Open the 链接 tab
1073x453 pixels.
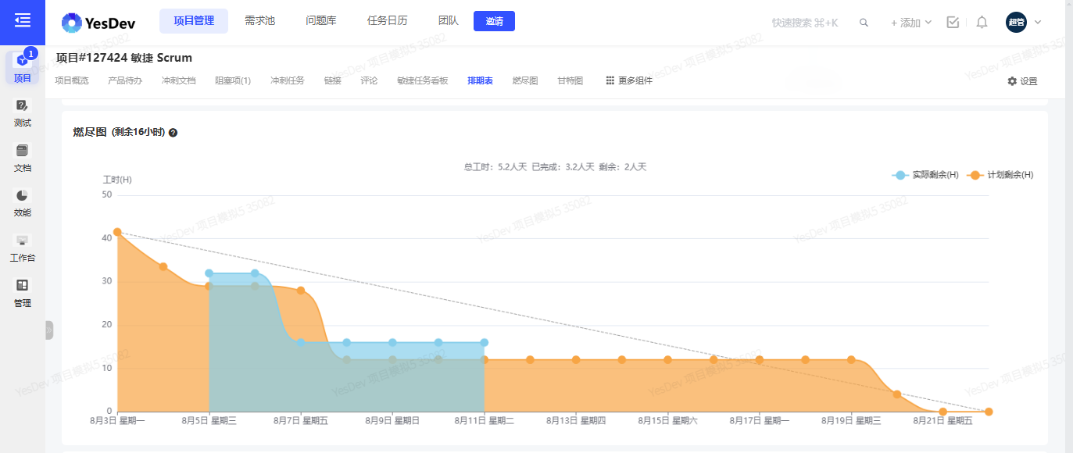(333, 80)
